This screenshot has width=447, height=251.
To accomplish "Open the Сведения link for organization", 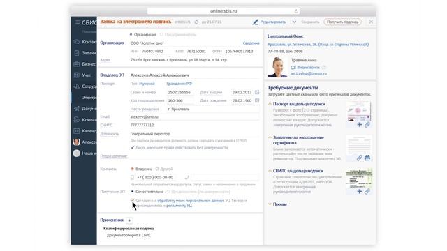I will [251, 43].
